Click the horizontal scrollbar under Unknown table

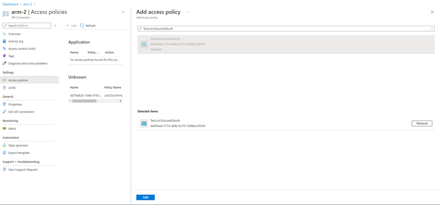95,101
